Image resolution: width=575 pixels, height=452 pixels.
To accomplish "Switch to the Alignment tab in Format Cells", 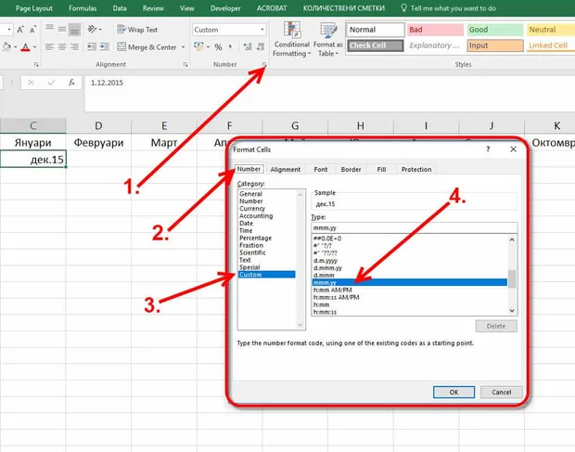I will (286, 170).
